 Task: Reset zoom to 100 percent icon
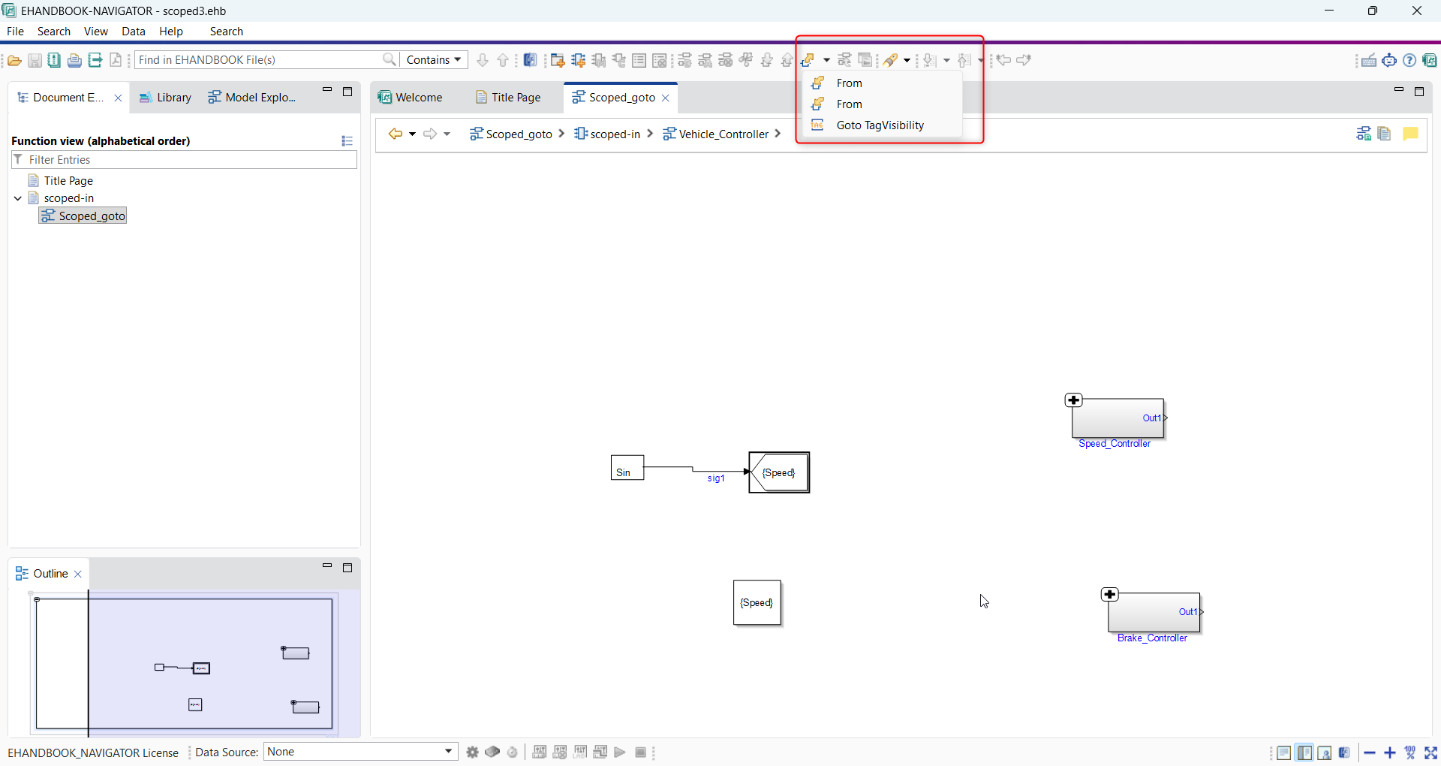pos(1410,752)
